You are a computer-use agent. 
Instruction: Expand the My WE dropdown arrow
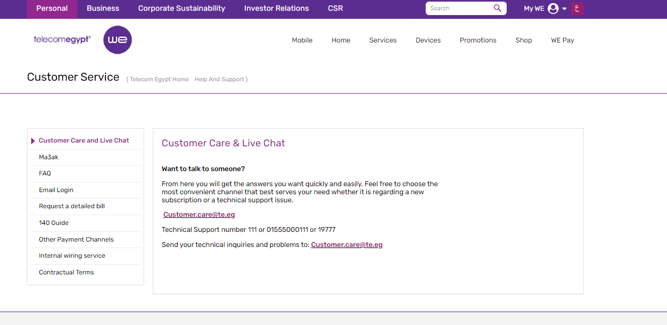(564, 9)
